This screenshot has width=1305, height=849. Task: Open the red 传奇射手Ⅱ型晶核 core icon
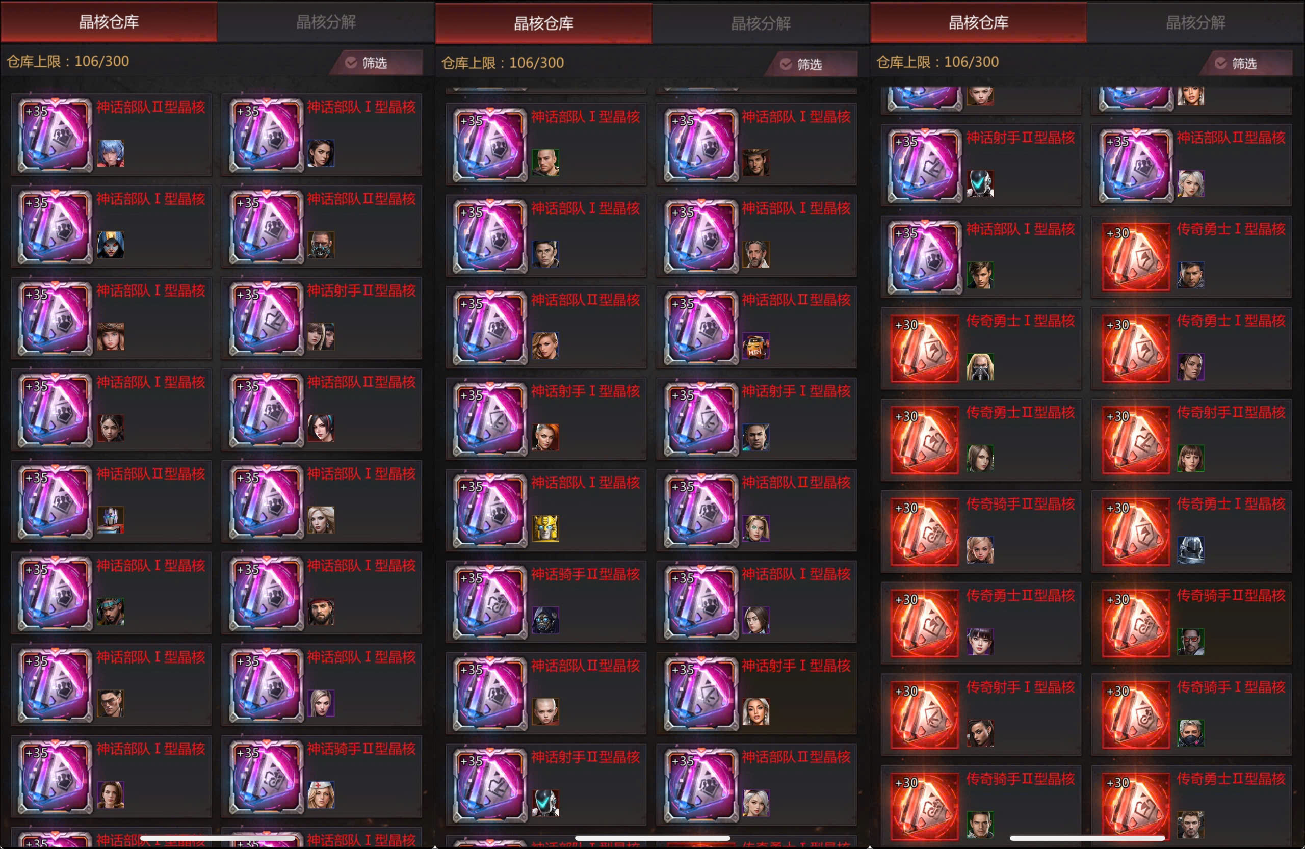click(x=1136, y=441)
